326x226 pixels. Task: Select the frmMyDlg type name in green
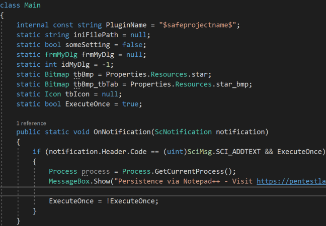tap(61, 55)
